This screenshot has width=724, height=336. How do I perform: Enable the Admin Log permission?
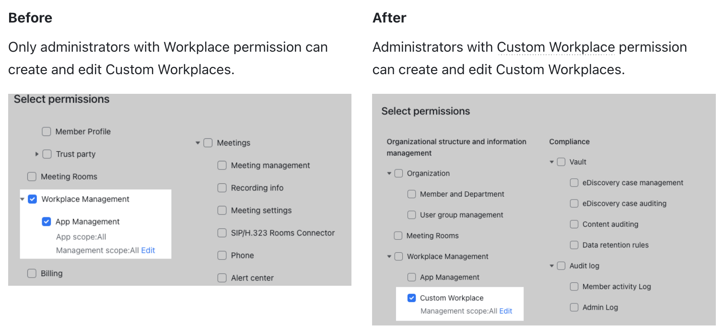(574, 307)
